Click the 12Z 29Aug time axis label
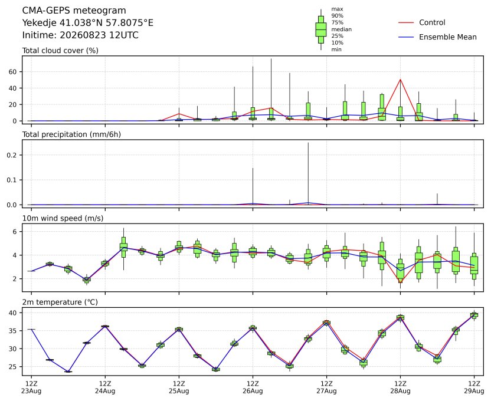The width and height of the screenshot is (491, 401). [474, 387]
